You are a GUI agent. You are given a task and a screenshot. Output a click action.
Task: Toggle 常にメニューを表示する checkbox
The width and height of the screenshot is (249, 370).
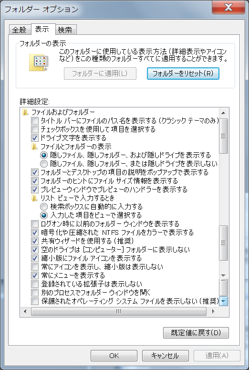pos(35,275)
